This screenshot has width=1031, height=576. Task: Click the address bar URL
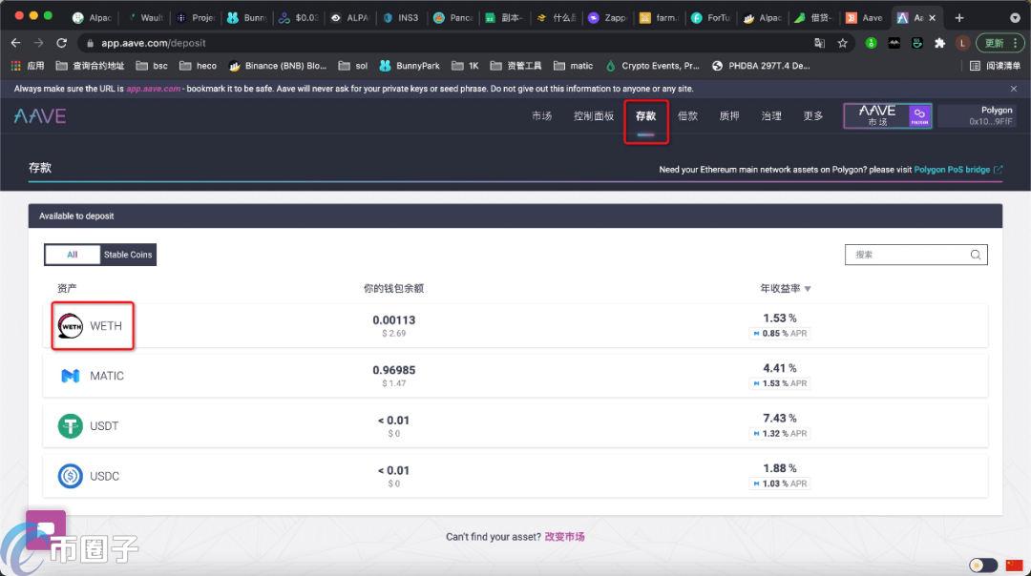pos(153,43)
